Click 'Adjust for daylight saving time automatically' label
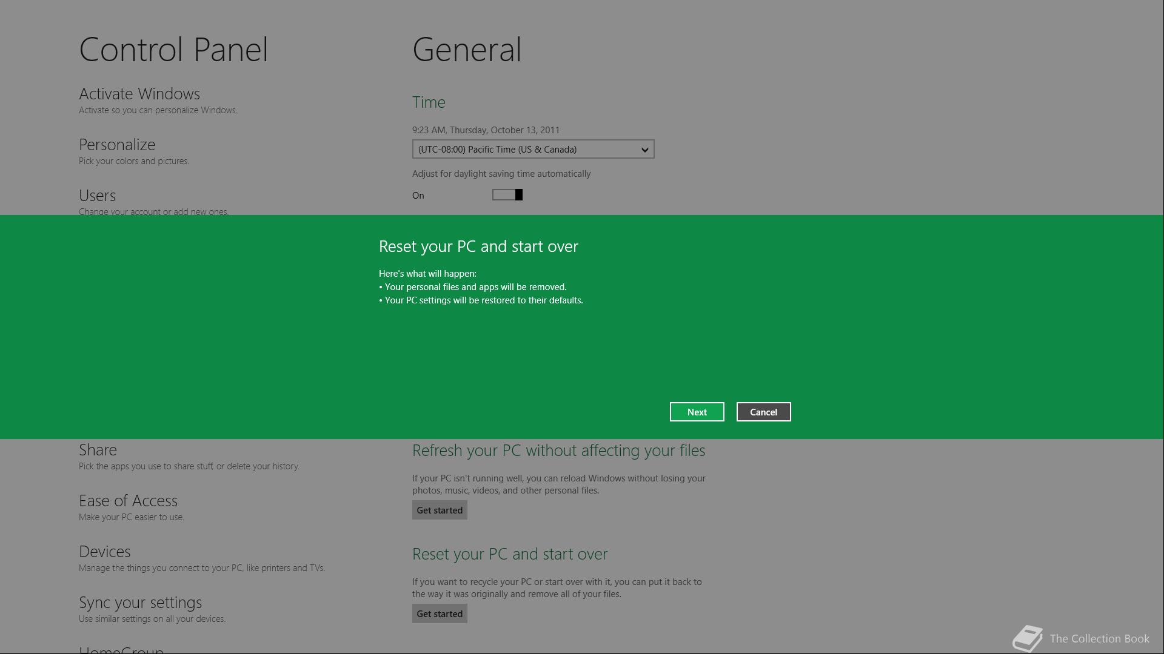 tap(501, 174)
